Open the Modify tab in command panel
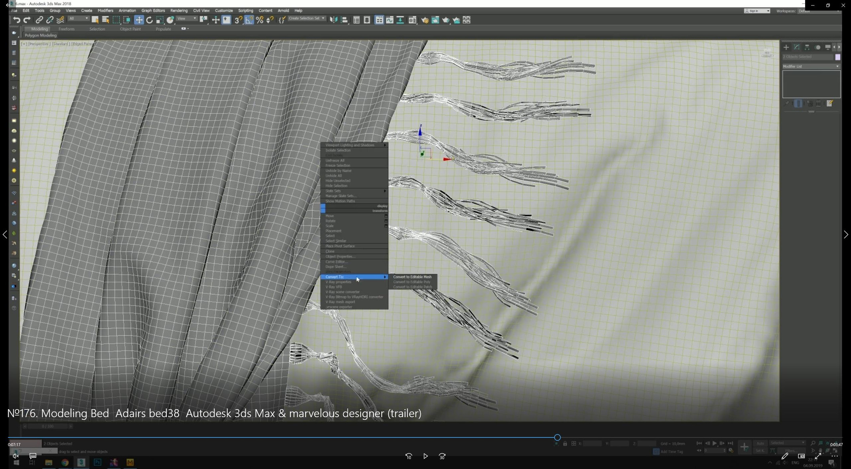This screenshot has width=851, height=469. 797,47
